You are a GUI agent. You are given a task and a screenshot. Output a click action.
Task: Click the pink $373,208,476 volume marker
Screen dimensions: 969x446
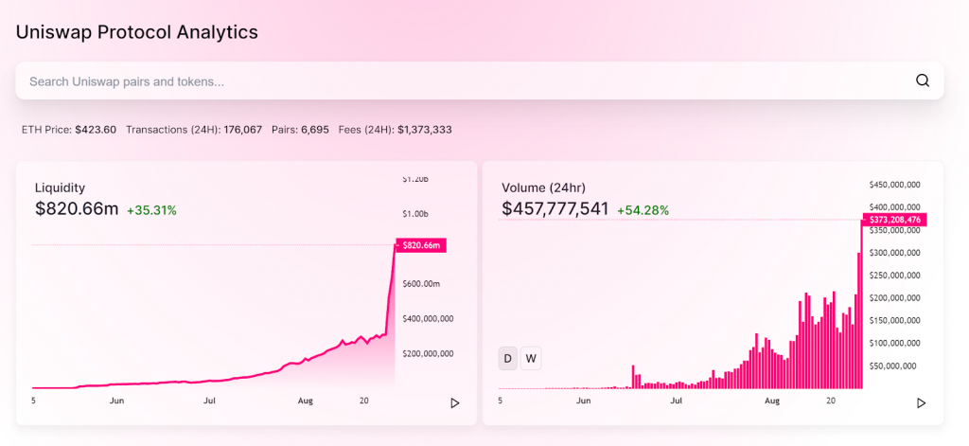click(895, 220)
